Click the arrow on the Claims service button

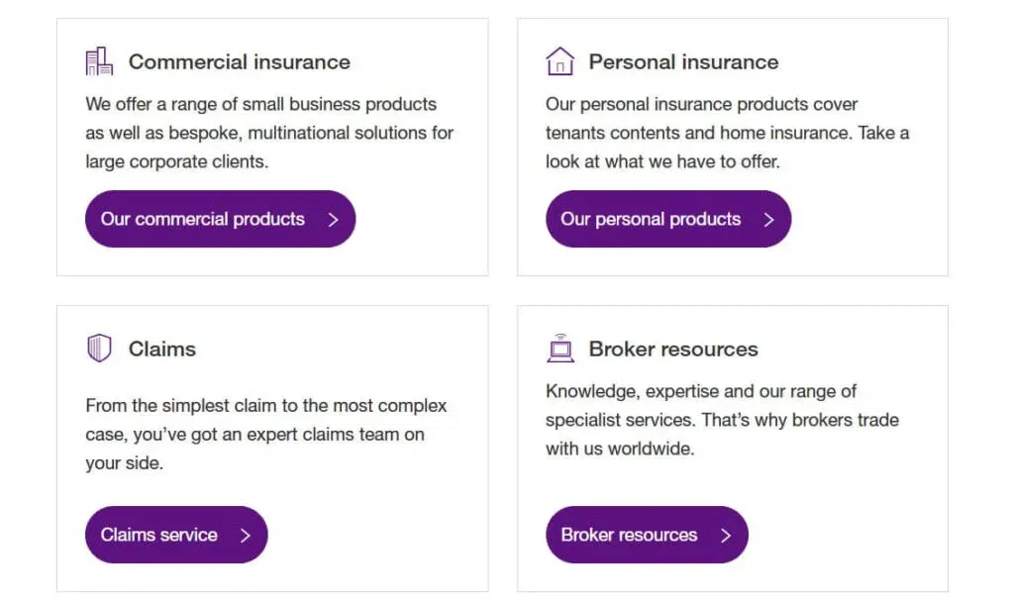244,535
